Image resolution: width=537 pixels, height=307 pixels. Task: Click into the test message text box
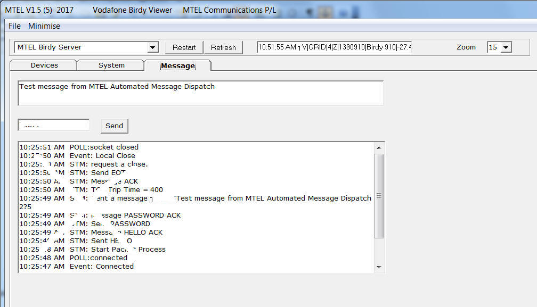pyautogui.click(x=201, y=93)
